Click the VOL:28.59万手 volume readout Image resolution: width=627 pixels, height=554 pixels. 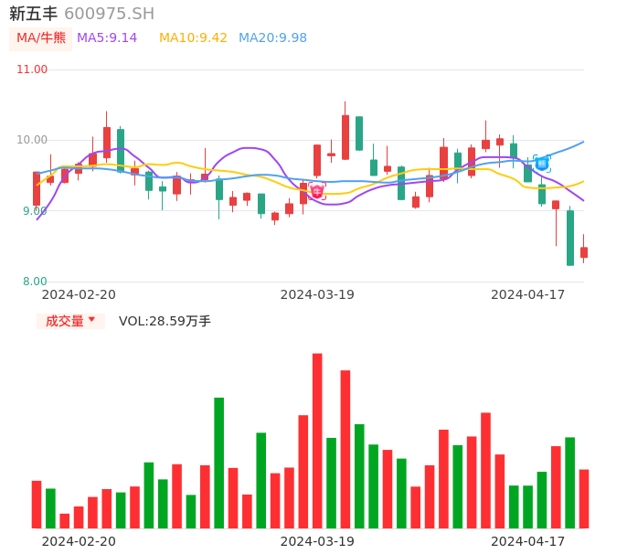165,321
